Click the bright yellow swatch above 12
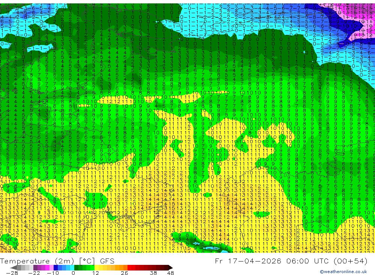Image resolution: width=375 pixels, height=275 pixels. [x=97, y=267]
